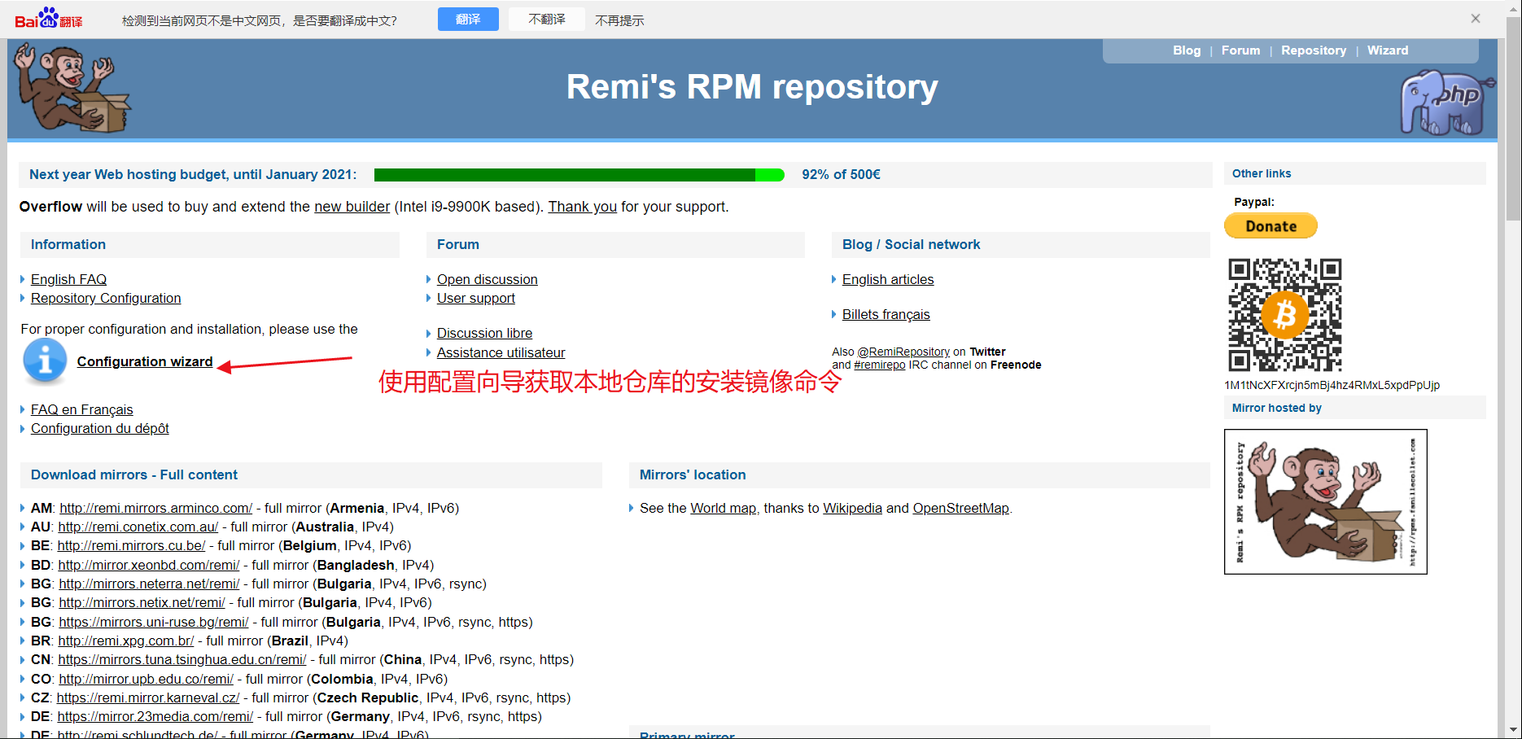Click the 'Download mirrors - Full content' heading
Viewport: 1522px width, 739px height.
[134, 474]
